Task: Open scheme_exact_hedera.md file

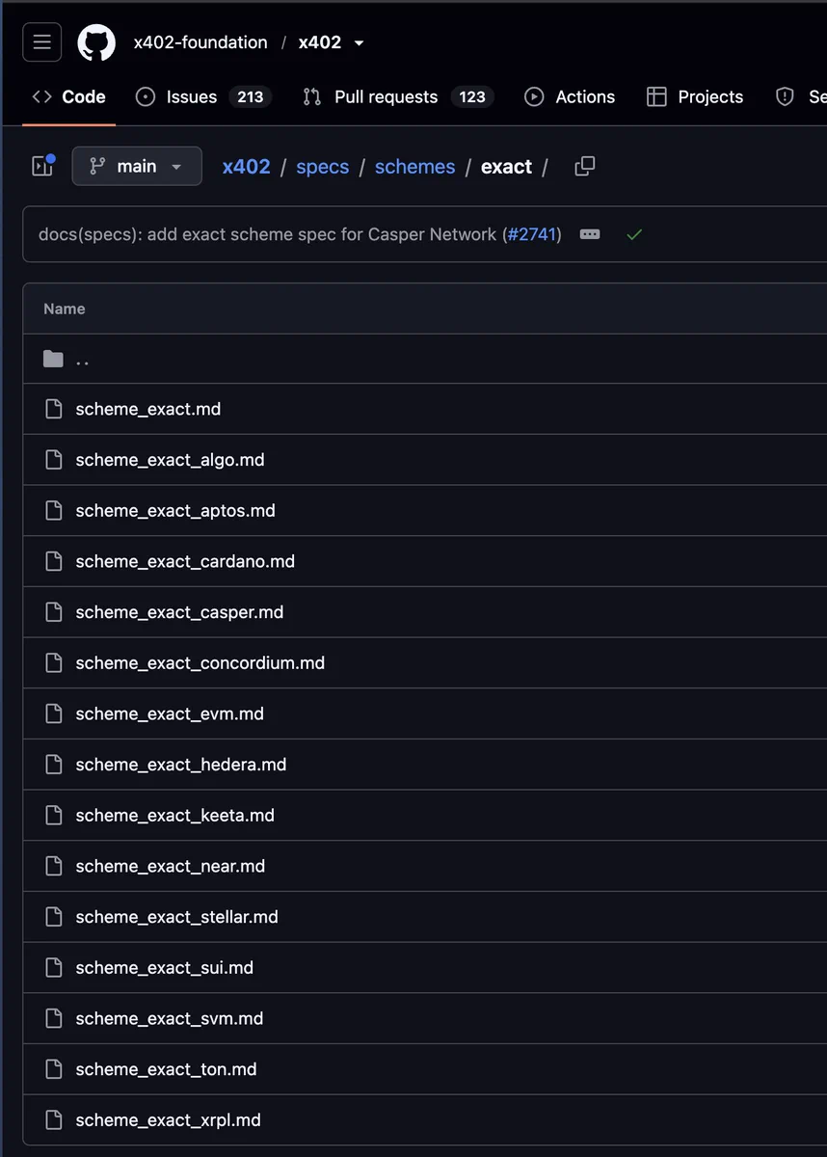Action: pos(181,765)
